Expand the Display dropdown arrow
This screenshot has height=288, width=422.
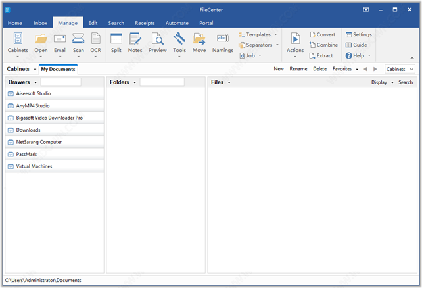[392, 82]
